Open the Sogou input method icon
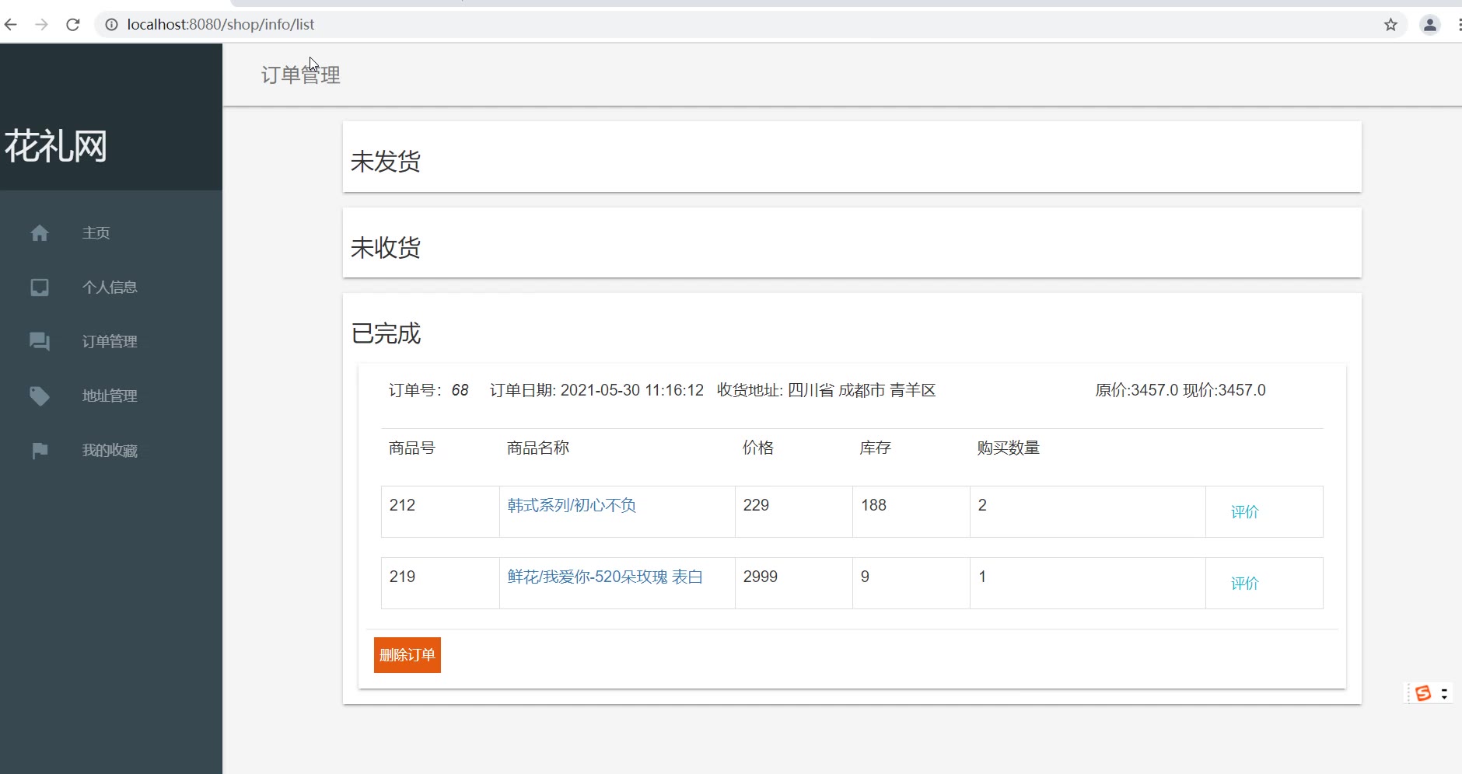 (1422, 693)
